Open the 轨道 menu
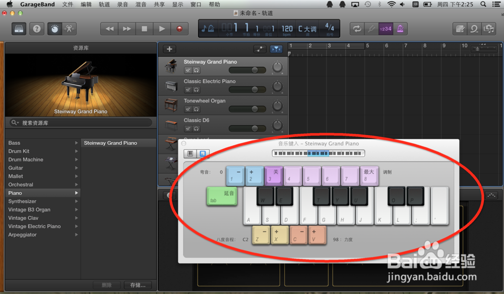This screenshot has width=504, height=294. [104, 5]
